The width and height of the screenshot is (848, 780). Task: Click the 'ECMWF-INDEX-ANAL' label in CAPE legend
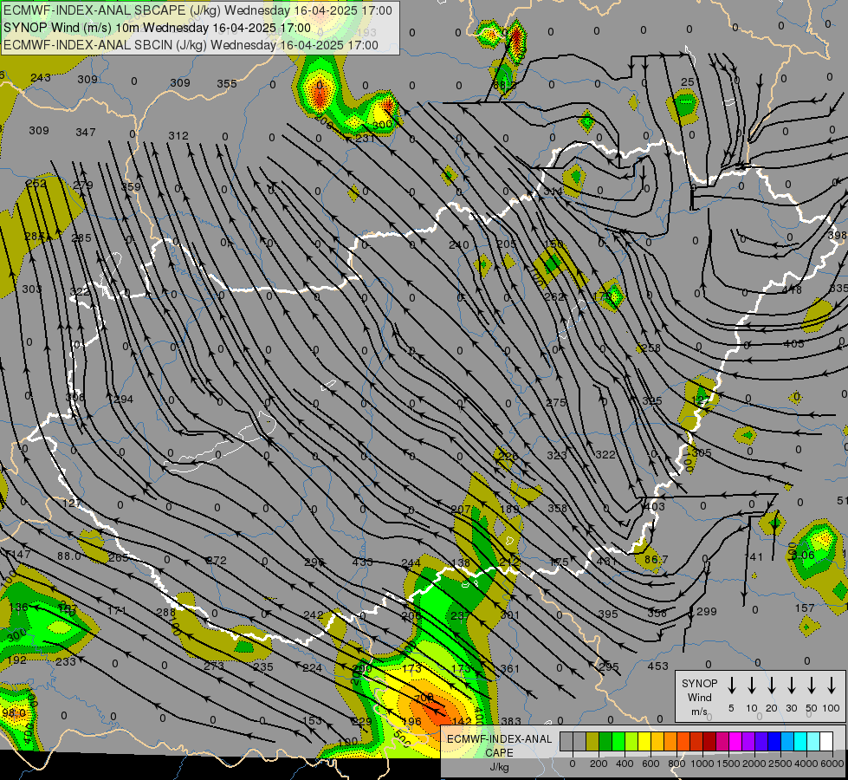point(499,739)
